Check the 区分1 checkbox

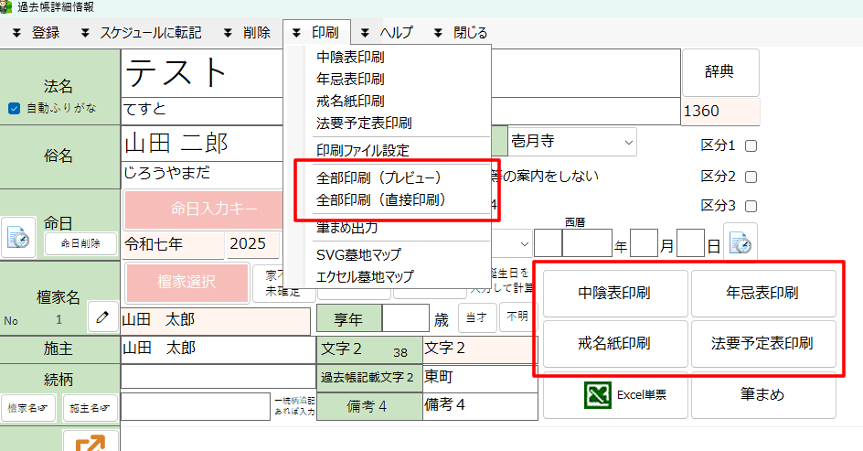click(x=751, y=145)
